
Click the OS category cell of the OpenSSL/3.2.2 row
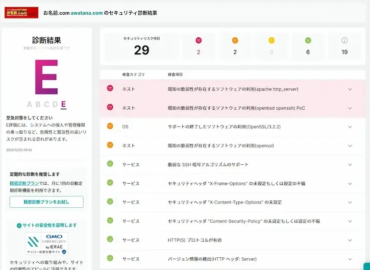[125, 127]
